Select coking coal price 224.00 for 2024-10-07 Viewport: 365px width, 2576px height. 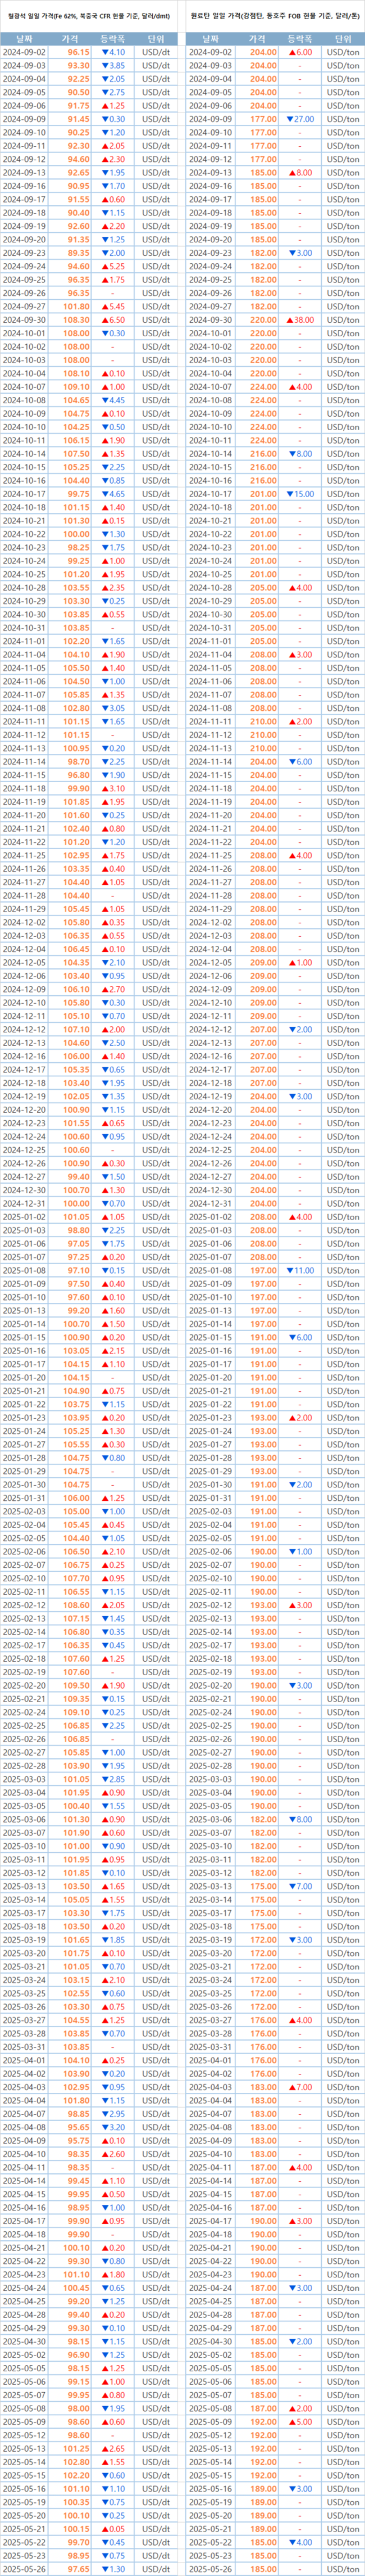pyautogui.click(x=262, y=387)
